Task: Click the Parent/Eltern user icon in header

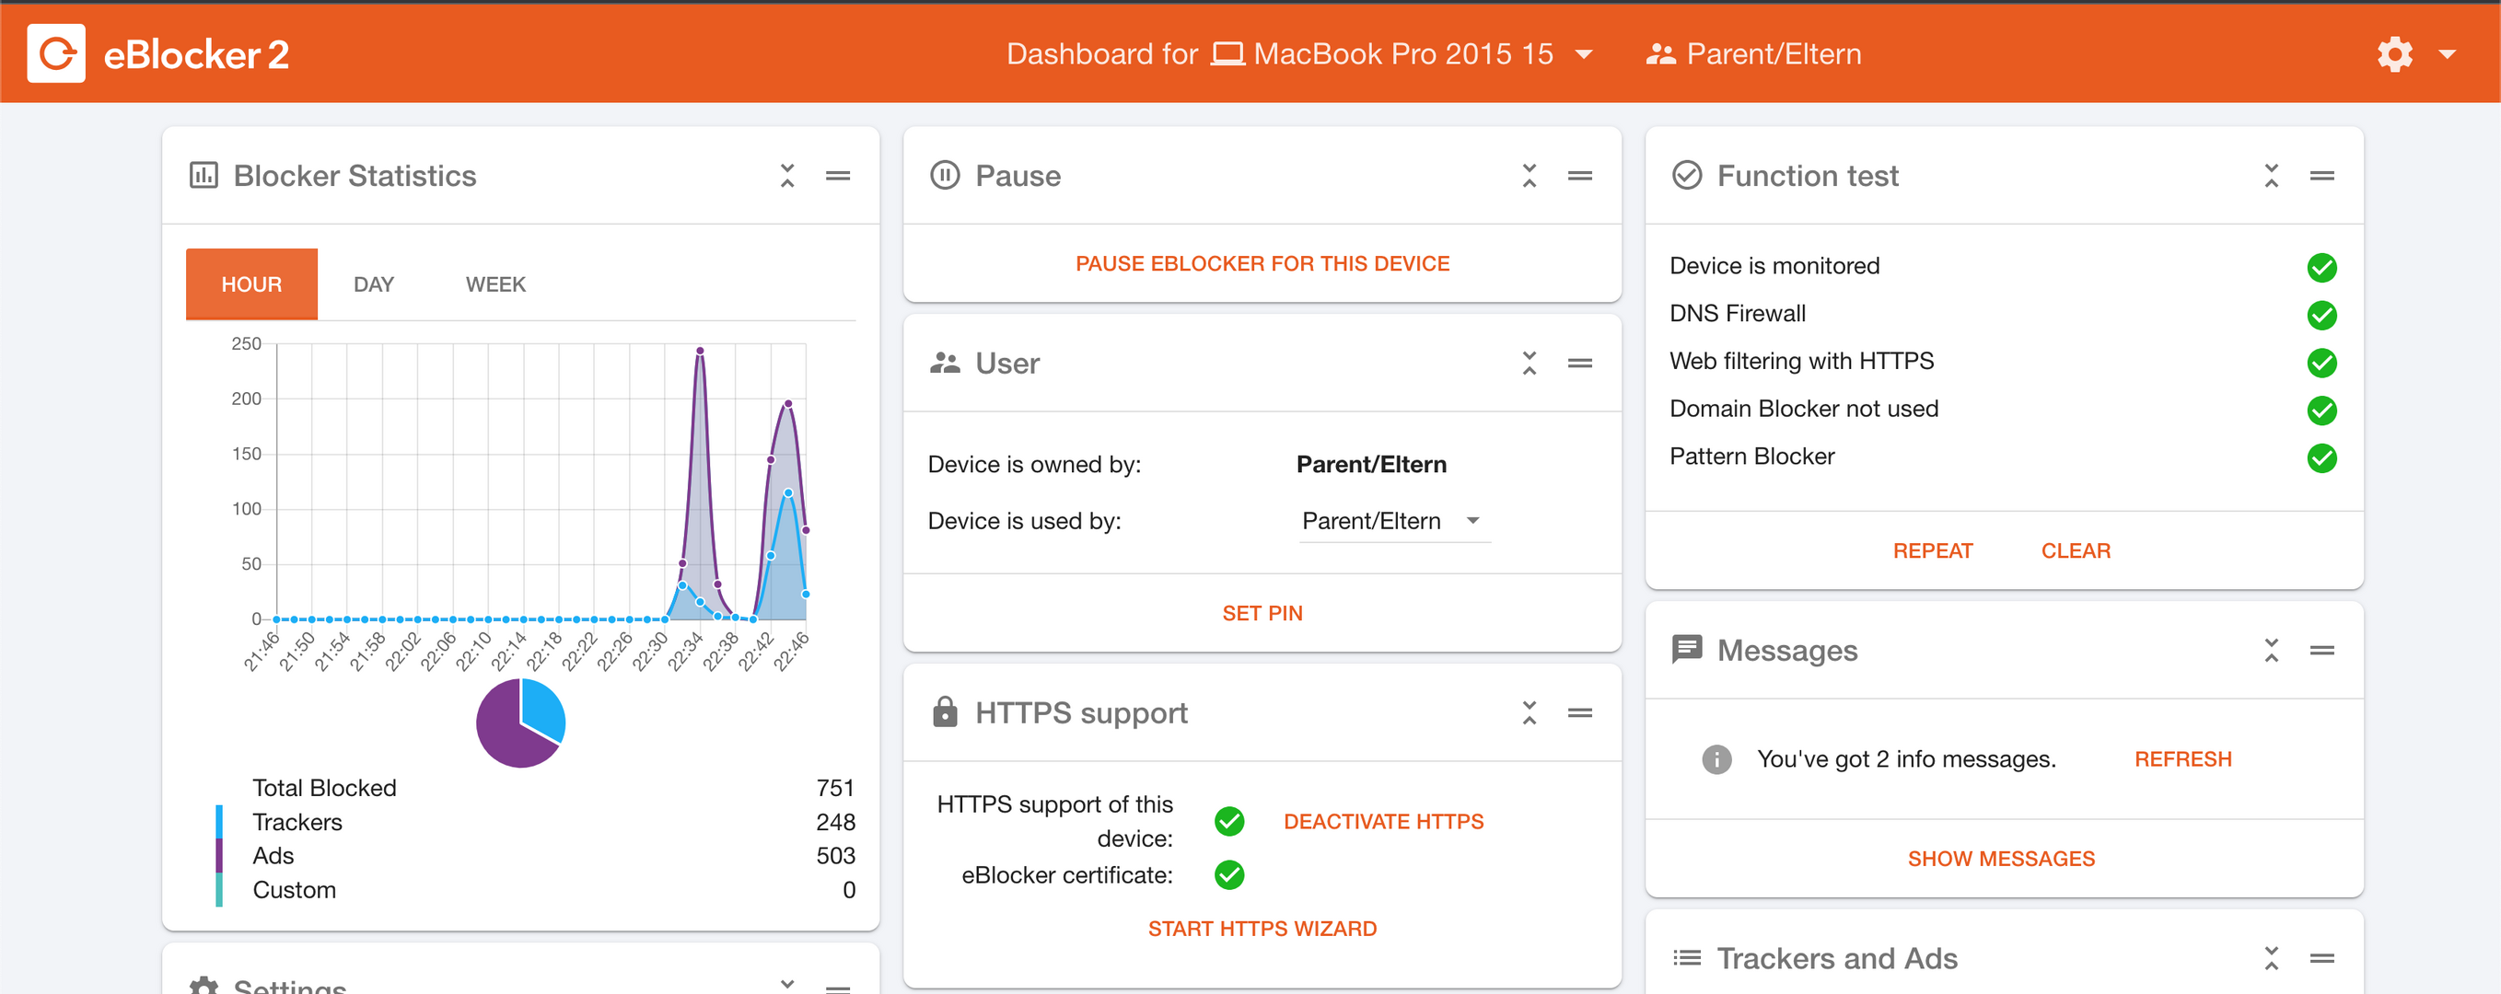Action: point(1660,54)
